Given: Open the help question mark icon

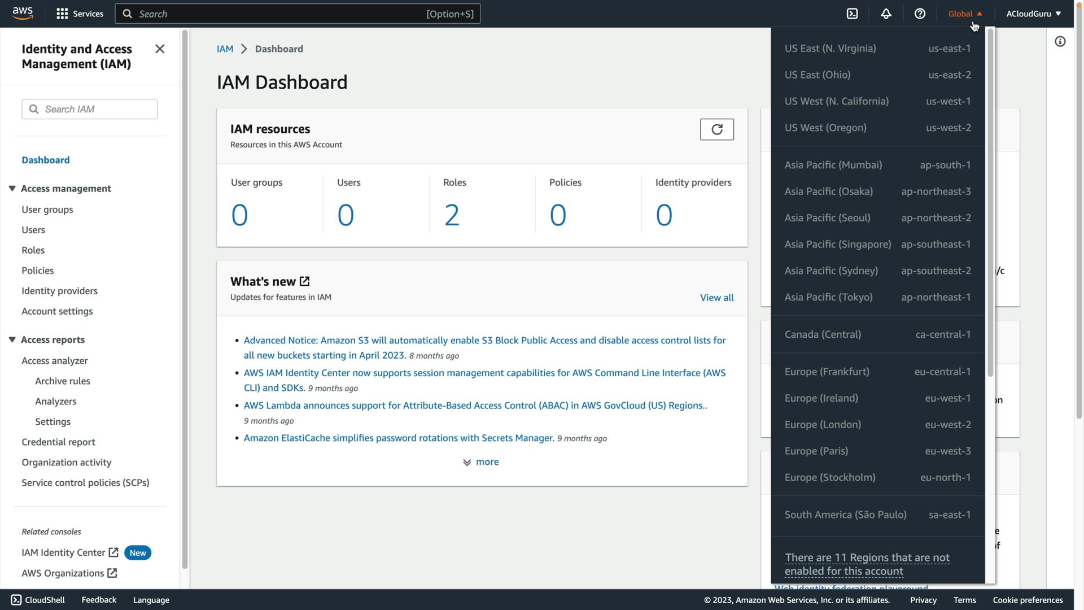Looking at the screenshot, I should click(x=920, y=14).
